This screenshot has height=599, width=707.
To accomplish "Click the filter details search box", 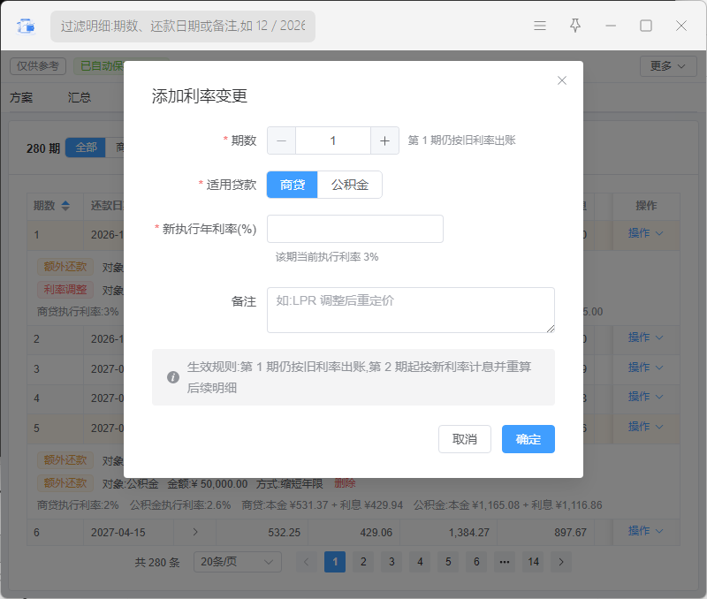I will pyautogui.click(x=183, y=27).
